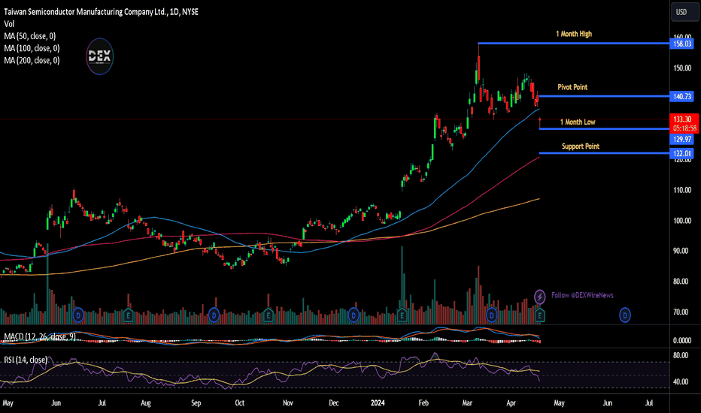The image size is (701, 413).
Task: Click the 05:18:58 bar countdown timer
Action: click(684, 128)
